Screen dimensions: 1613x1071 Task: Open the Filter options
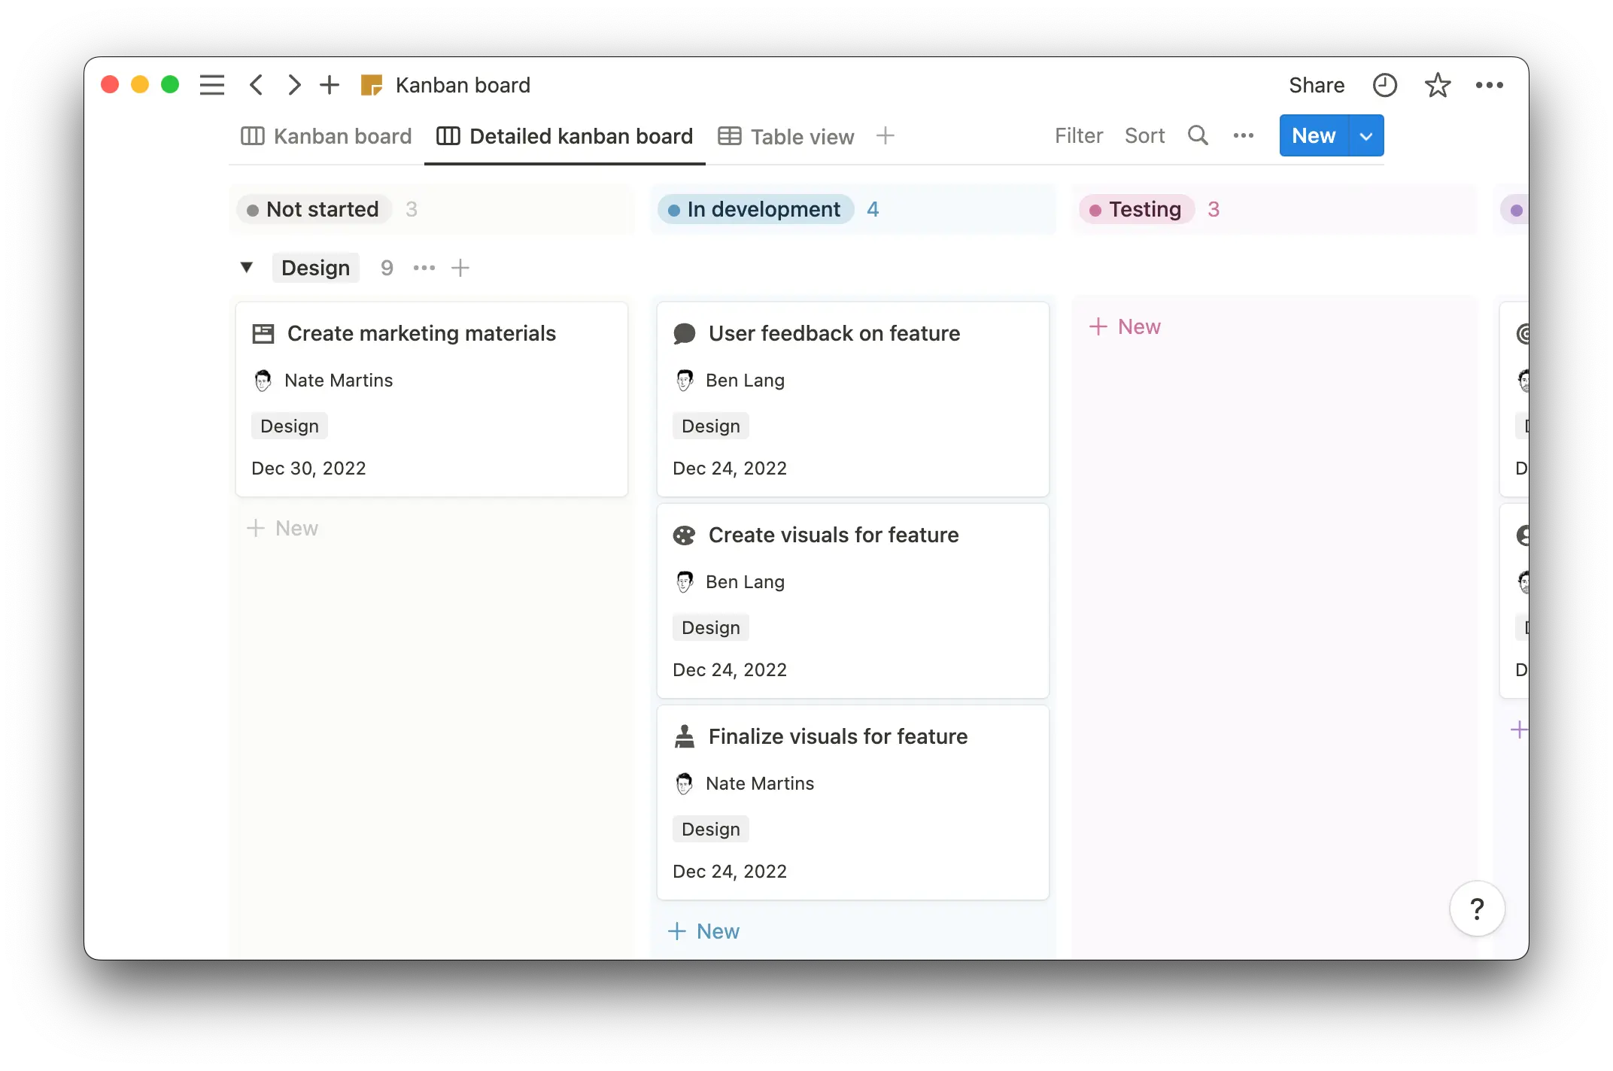[1078, 136]
